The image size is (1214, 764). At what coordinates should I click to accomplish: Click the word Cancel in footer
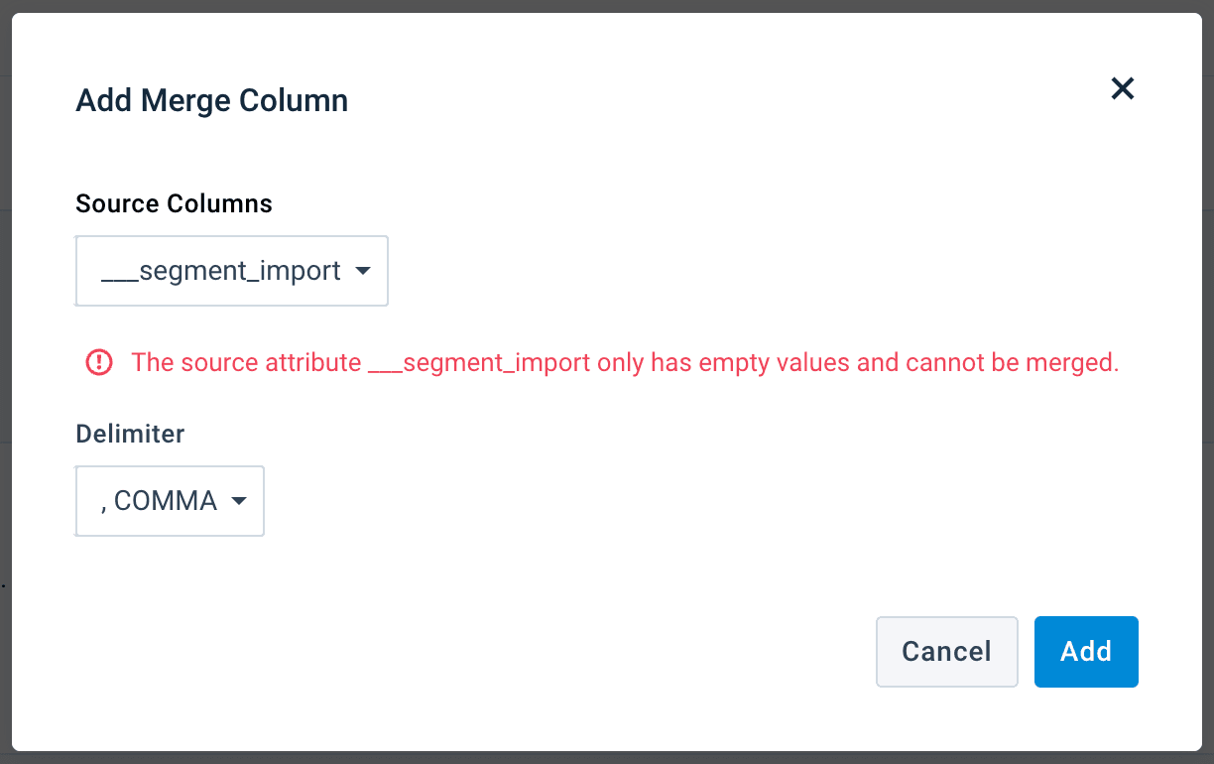(946, 652)
